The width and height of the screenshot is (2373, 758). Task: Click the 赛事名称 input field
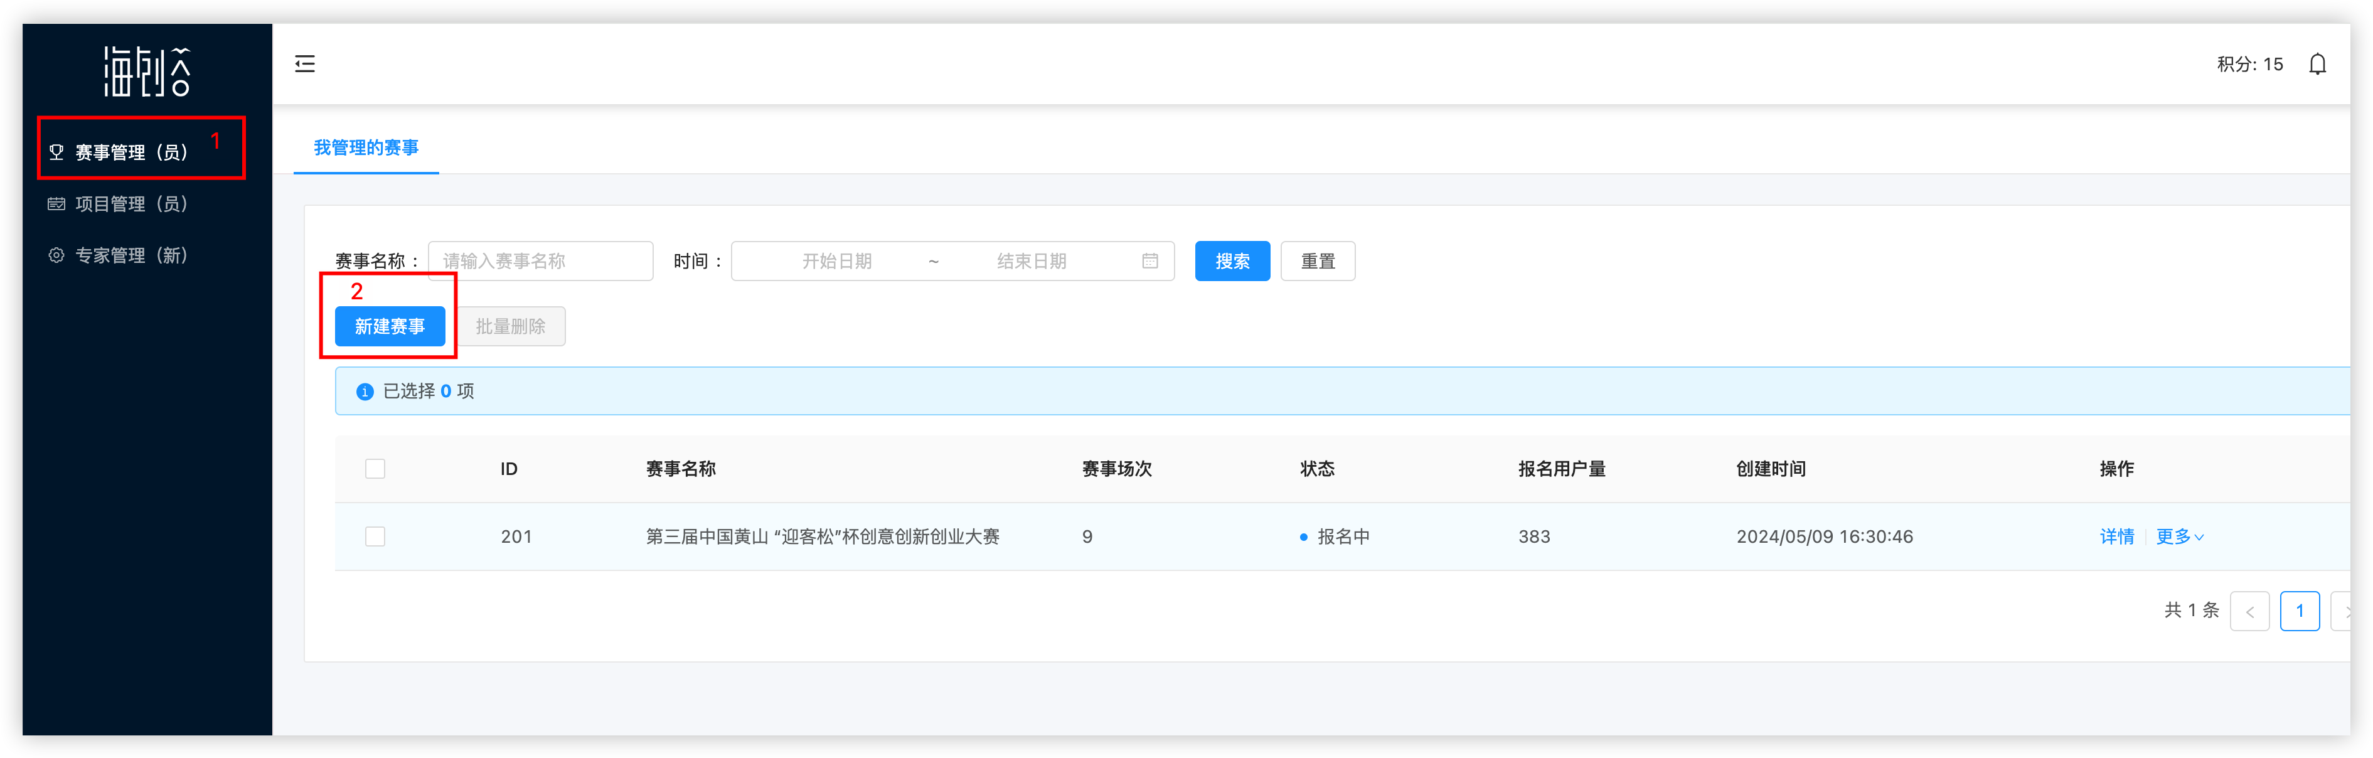click(541, 260)
